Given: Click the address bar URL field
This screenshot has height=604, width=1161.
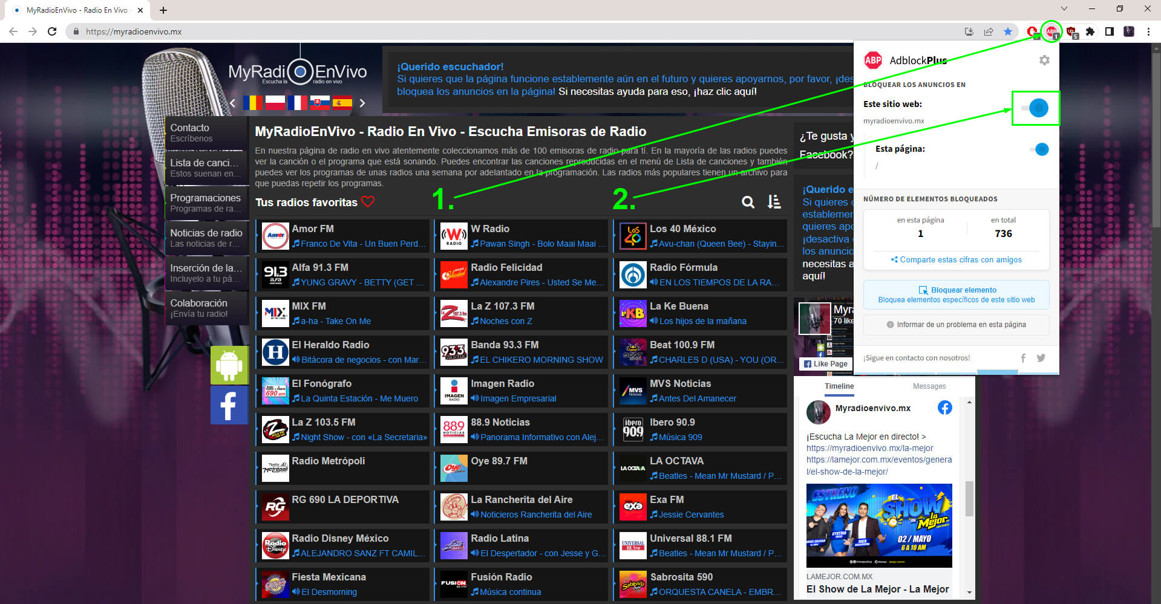Looking at the screenshot, I should (x=514, y=31).
